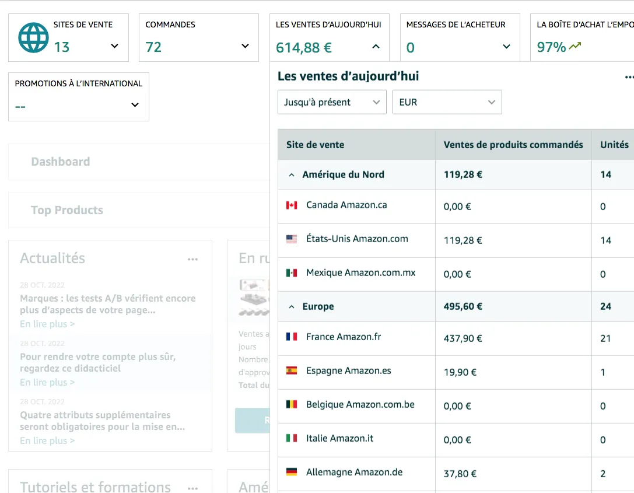Click the globe icon in Sites de vente

[34, 37]
